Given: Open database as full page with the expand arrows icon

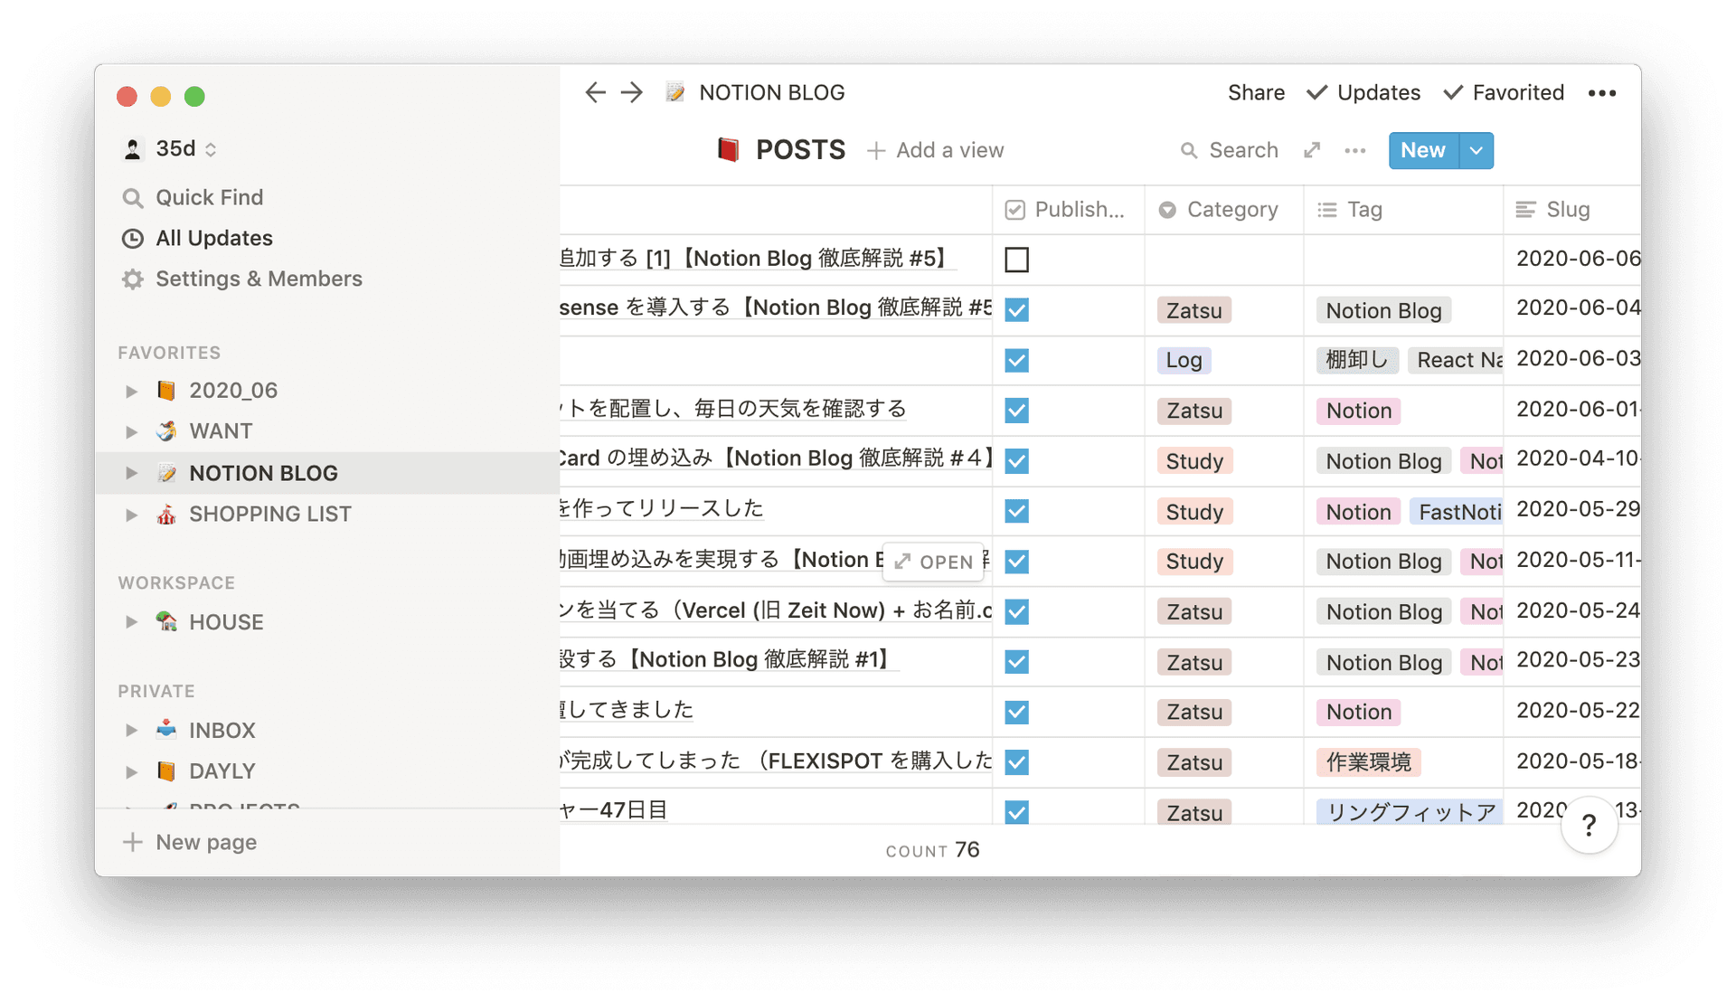Looking at the screenshot, I should (1312, 151).
